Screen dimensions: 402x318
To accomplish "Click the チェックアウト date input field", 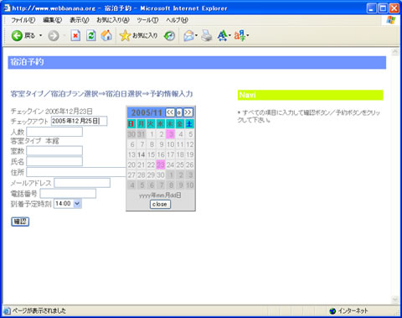I will coord(79,121).
